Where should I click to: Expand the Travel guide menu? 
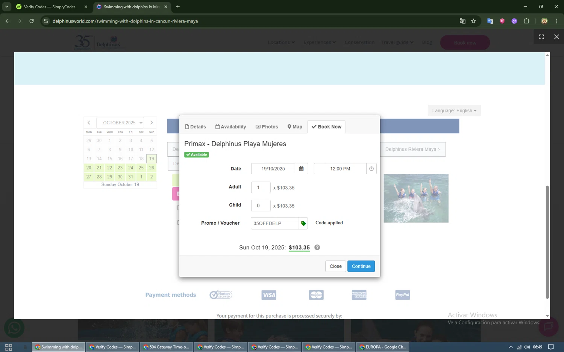pyautogui.click(x=397, y=42)
